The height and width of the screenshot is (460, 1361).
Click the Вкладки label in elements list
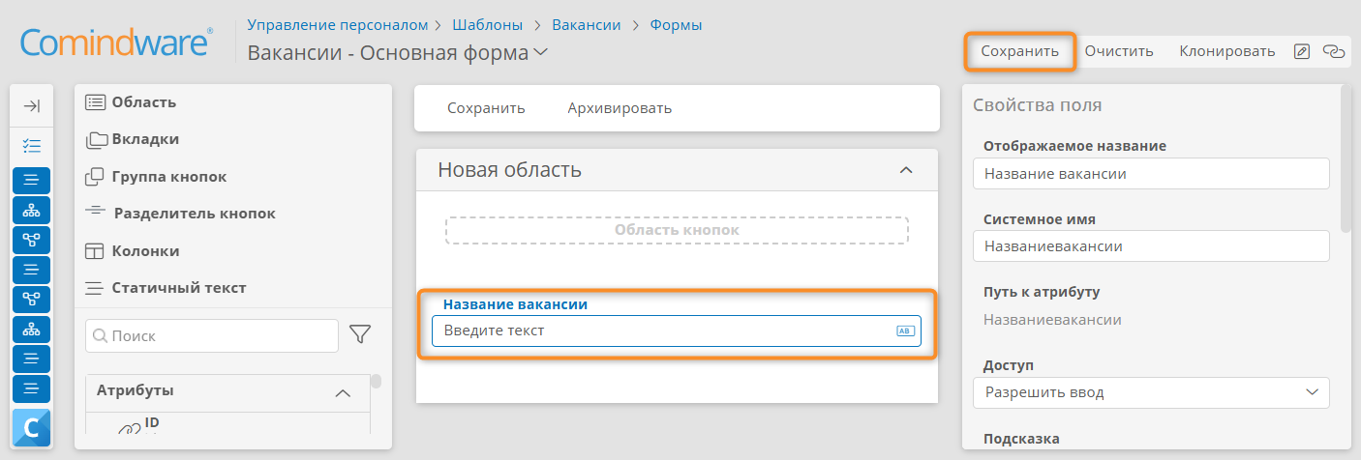pyautogui.click(x=145, y=139)
